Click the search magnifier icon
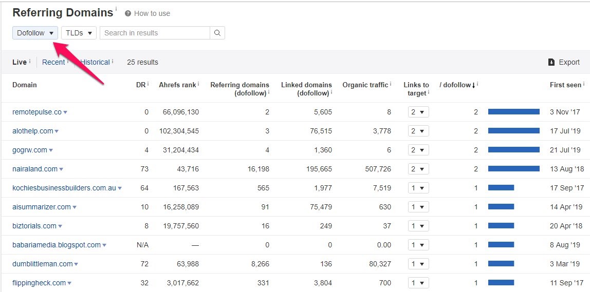Image resolution: width=590 pixels, height=292 pixels. pyautogui.click(x=217, y=33)
